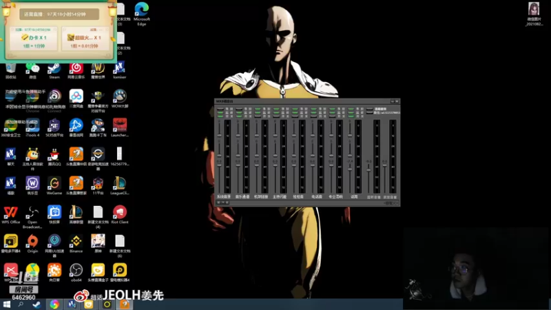Select the 魔兽世界 World of Warcraft icon

click(98, 70)
